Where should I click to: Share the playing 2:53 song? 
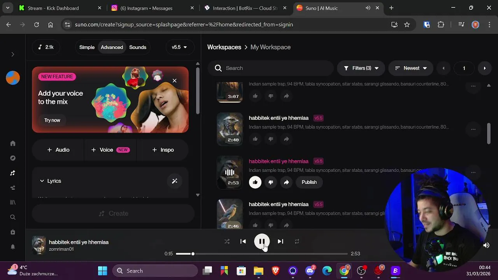286,182
